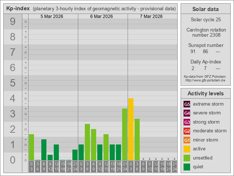
Task: Click the Carrington rotation number 2308 text
Action: tap(205, 32)
